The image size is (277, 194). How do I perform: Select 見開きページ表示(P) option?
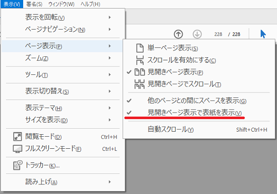coord(199,72)
